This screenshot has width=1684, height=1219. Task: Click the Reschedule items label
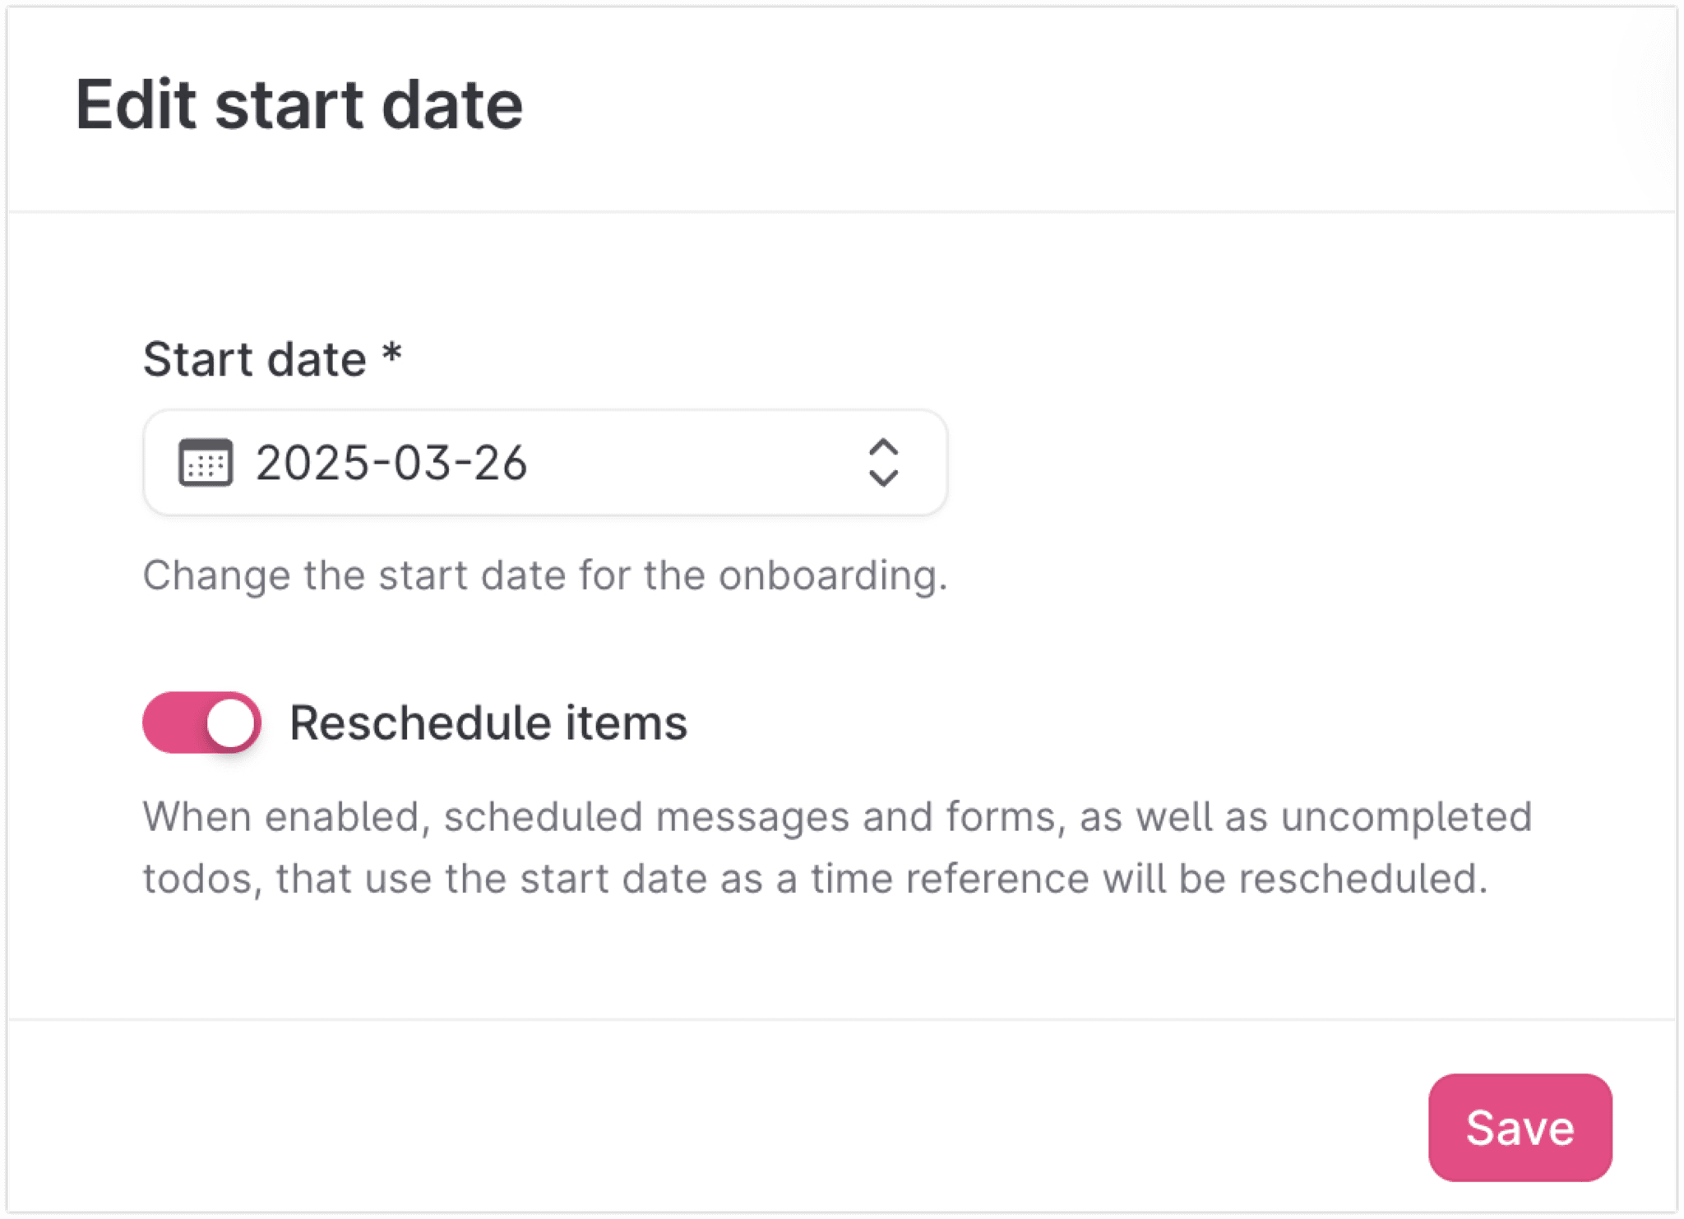pyautogui.click(x=488, y=723)
